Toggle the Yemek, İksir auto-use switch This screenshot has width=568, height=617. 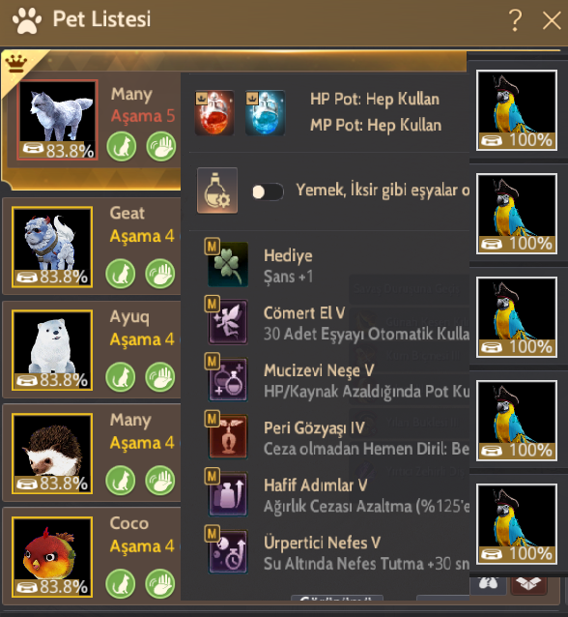click(268, 192)
